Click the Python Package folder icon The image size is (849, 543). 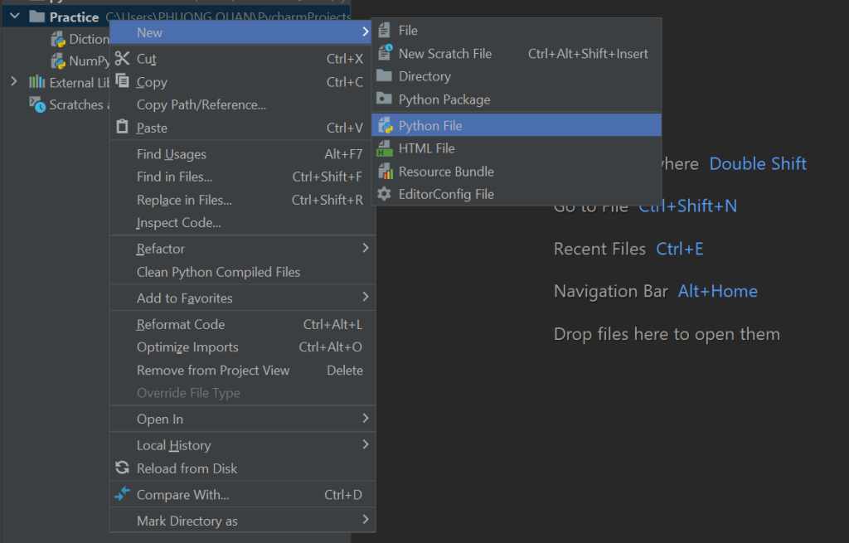click(385, 99)
